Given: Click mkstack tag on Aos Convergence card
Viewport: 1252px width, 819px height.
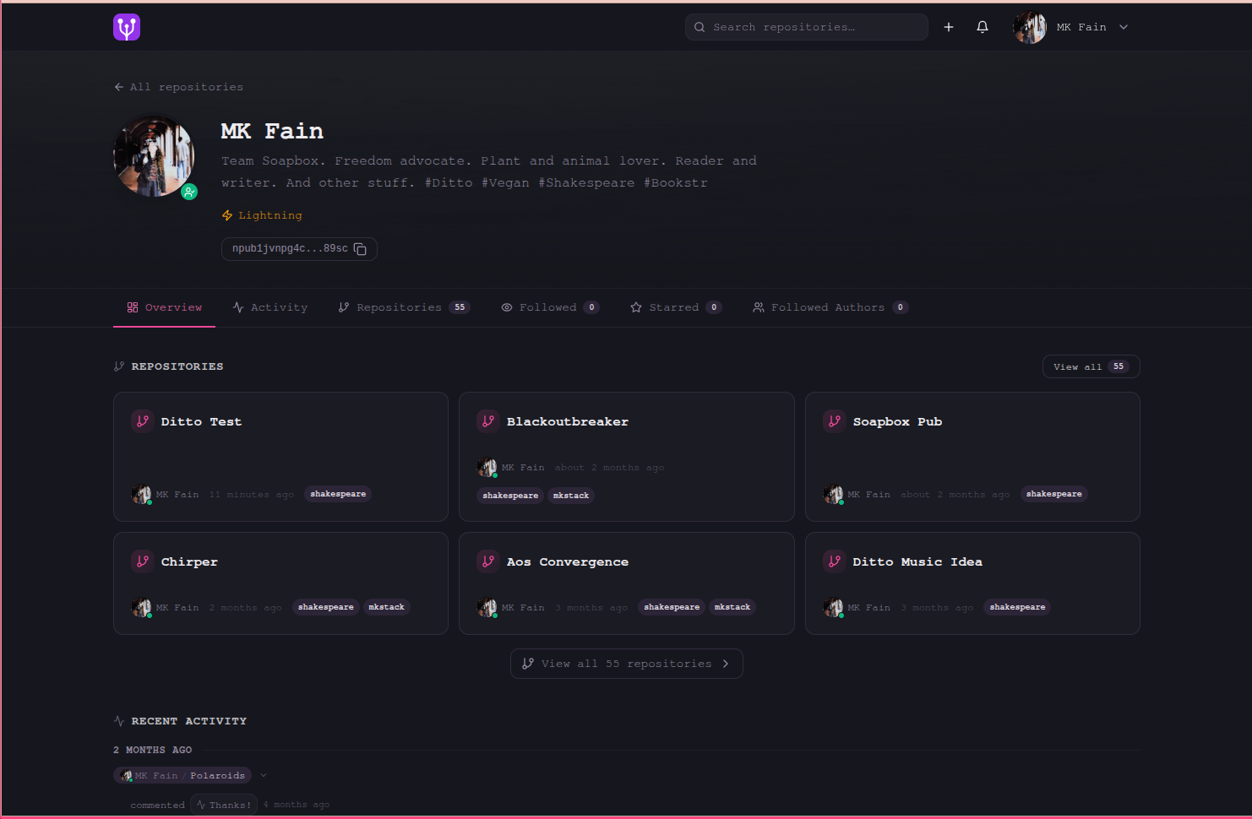Looking at the screenshot, I should 732,607.
